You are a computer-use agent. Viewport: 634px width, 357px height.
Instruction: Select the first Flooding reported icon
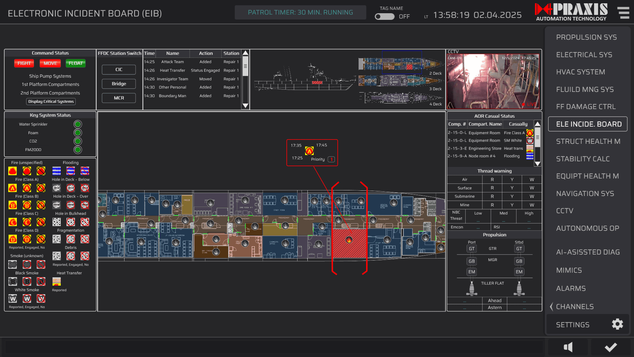(x=56, y=171)
